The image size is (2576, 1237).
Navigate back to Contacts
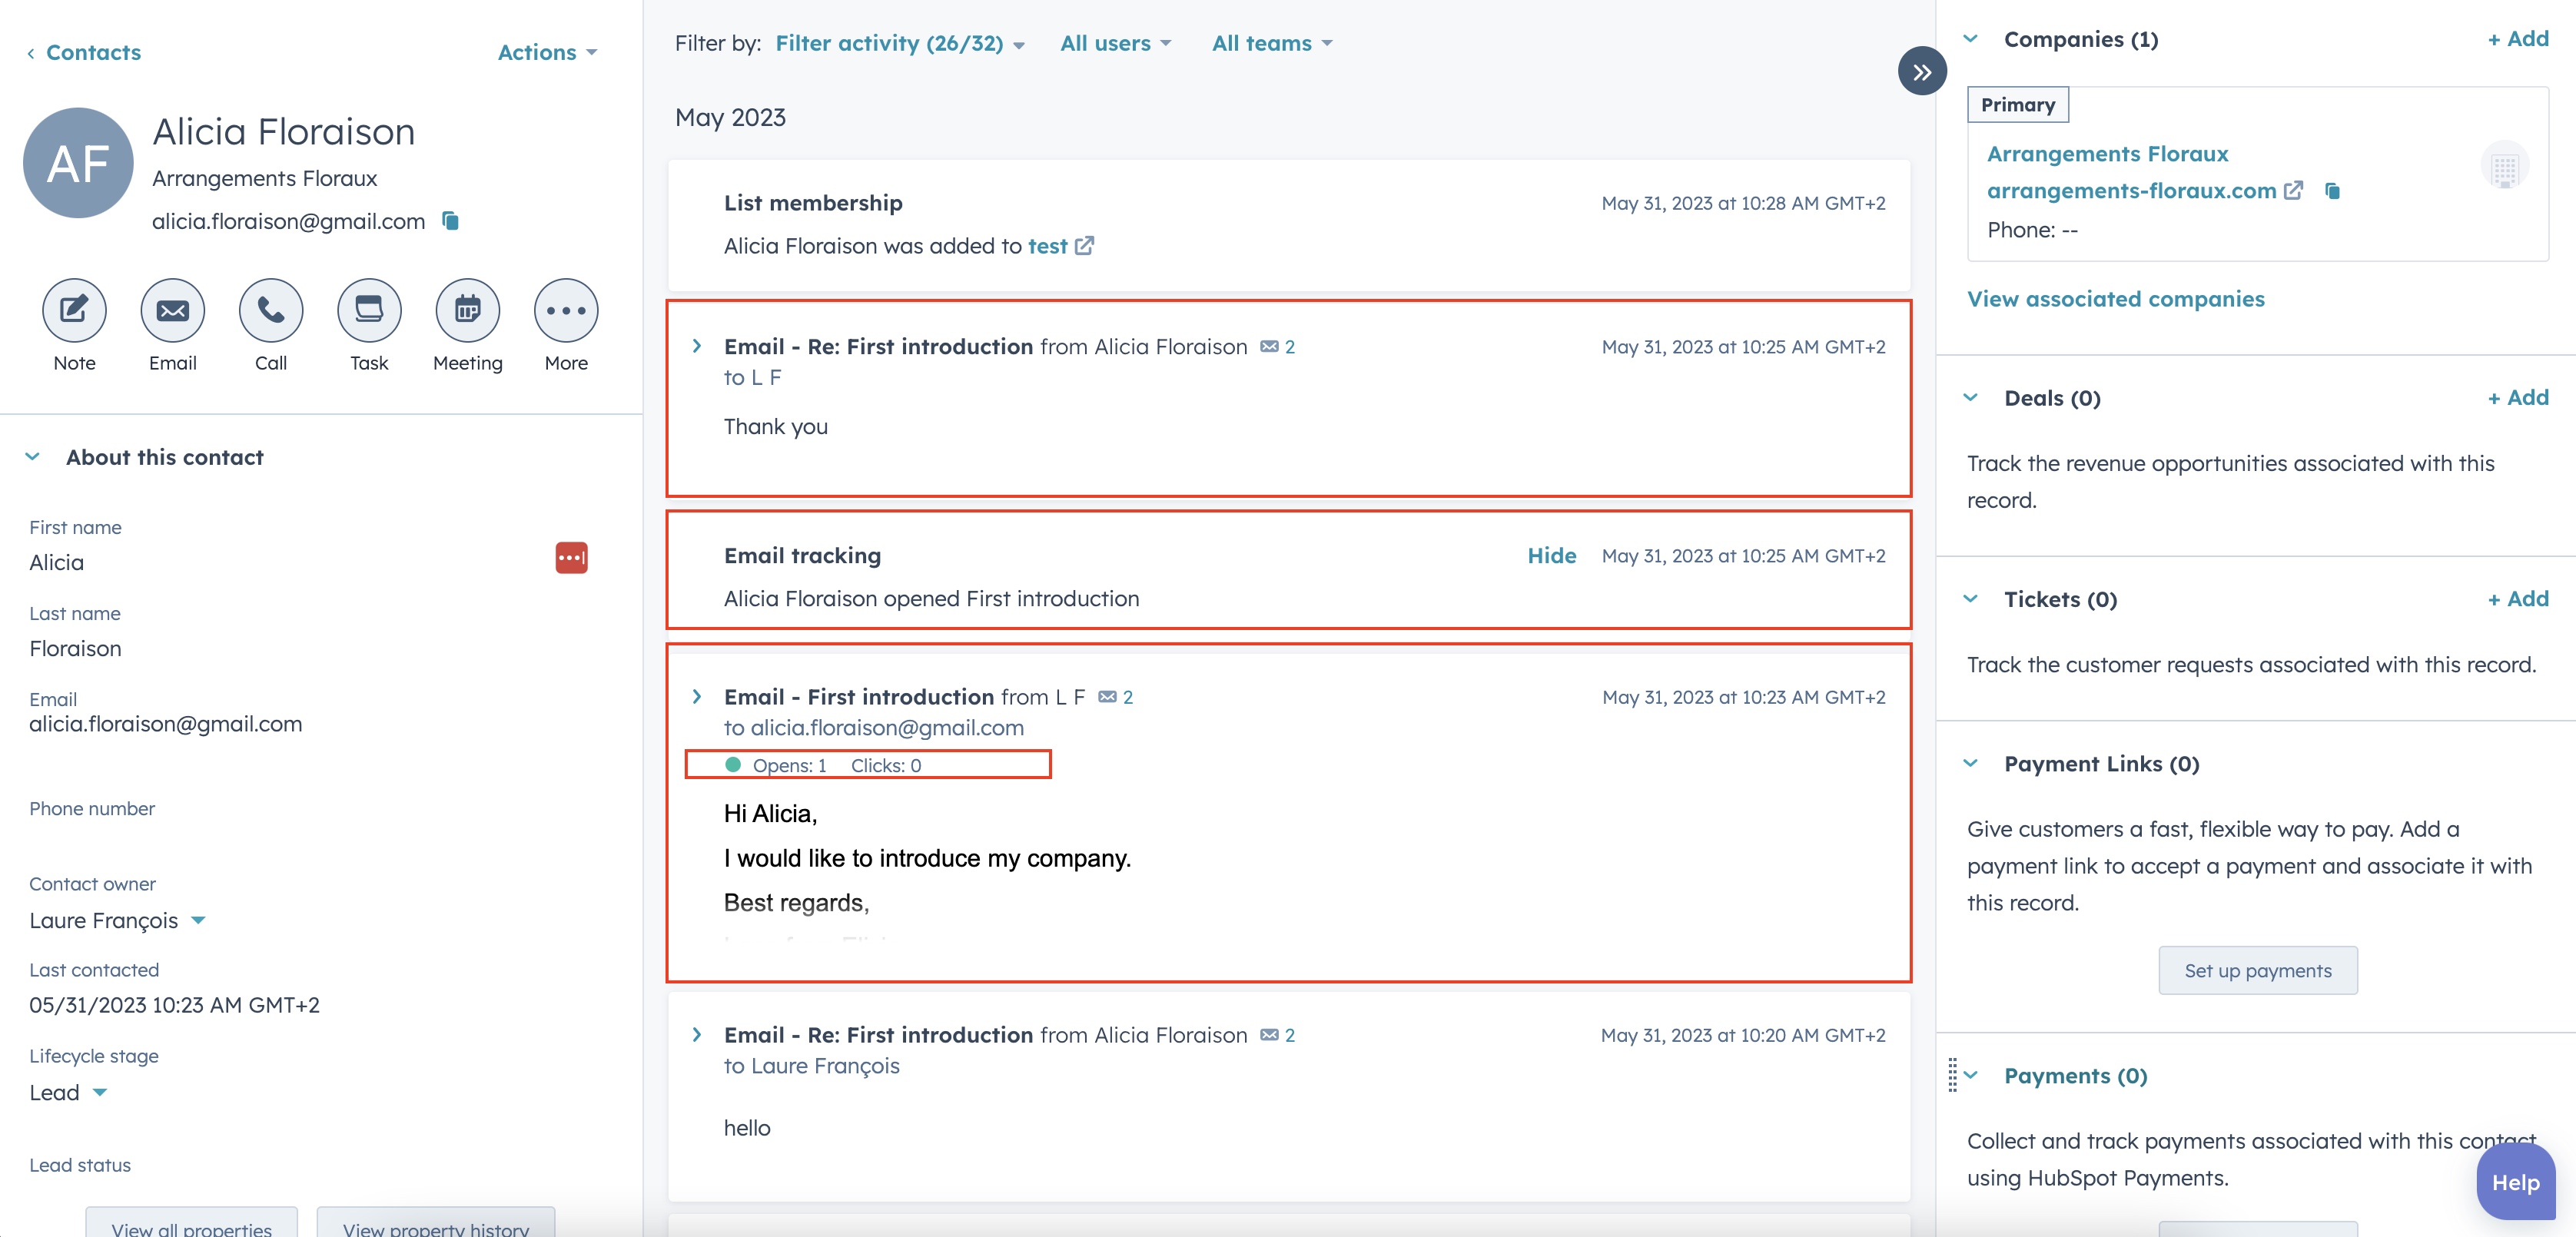click(x=93, y=52)
